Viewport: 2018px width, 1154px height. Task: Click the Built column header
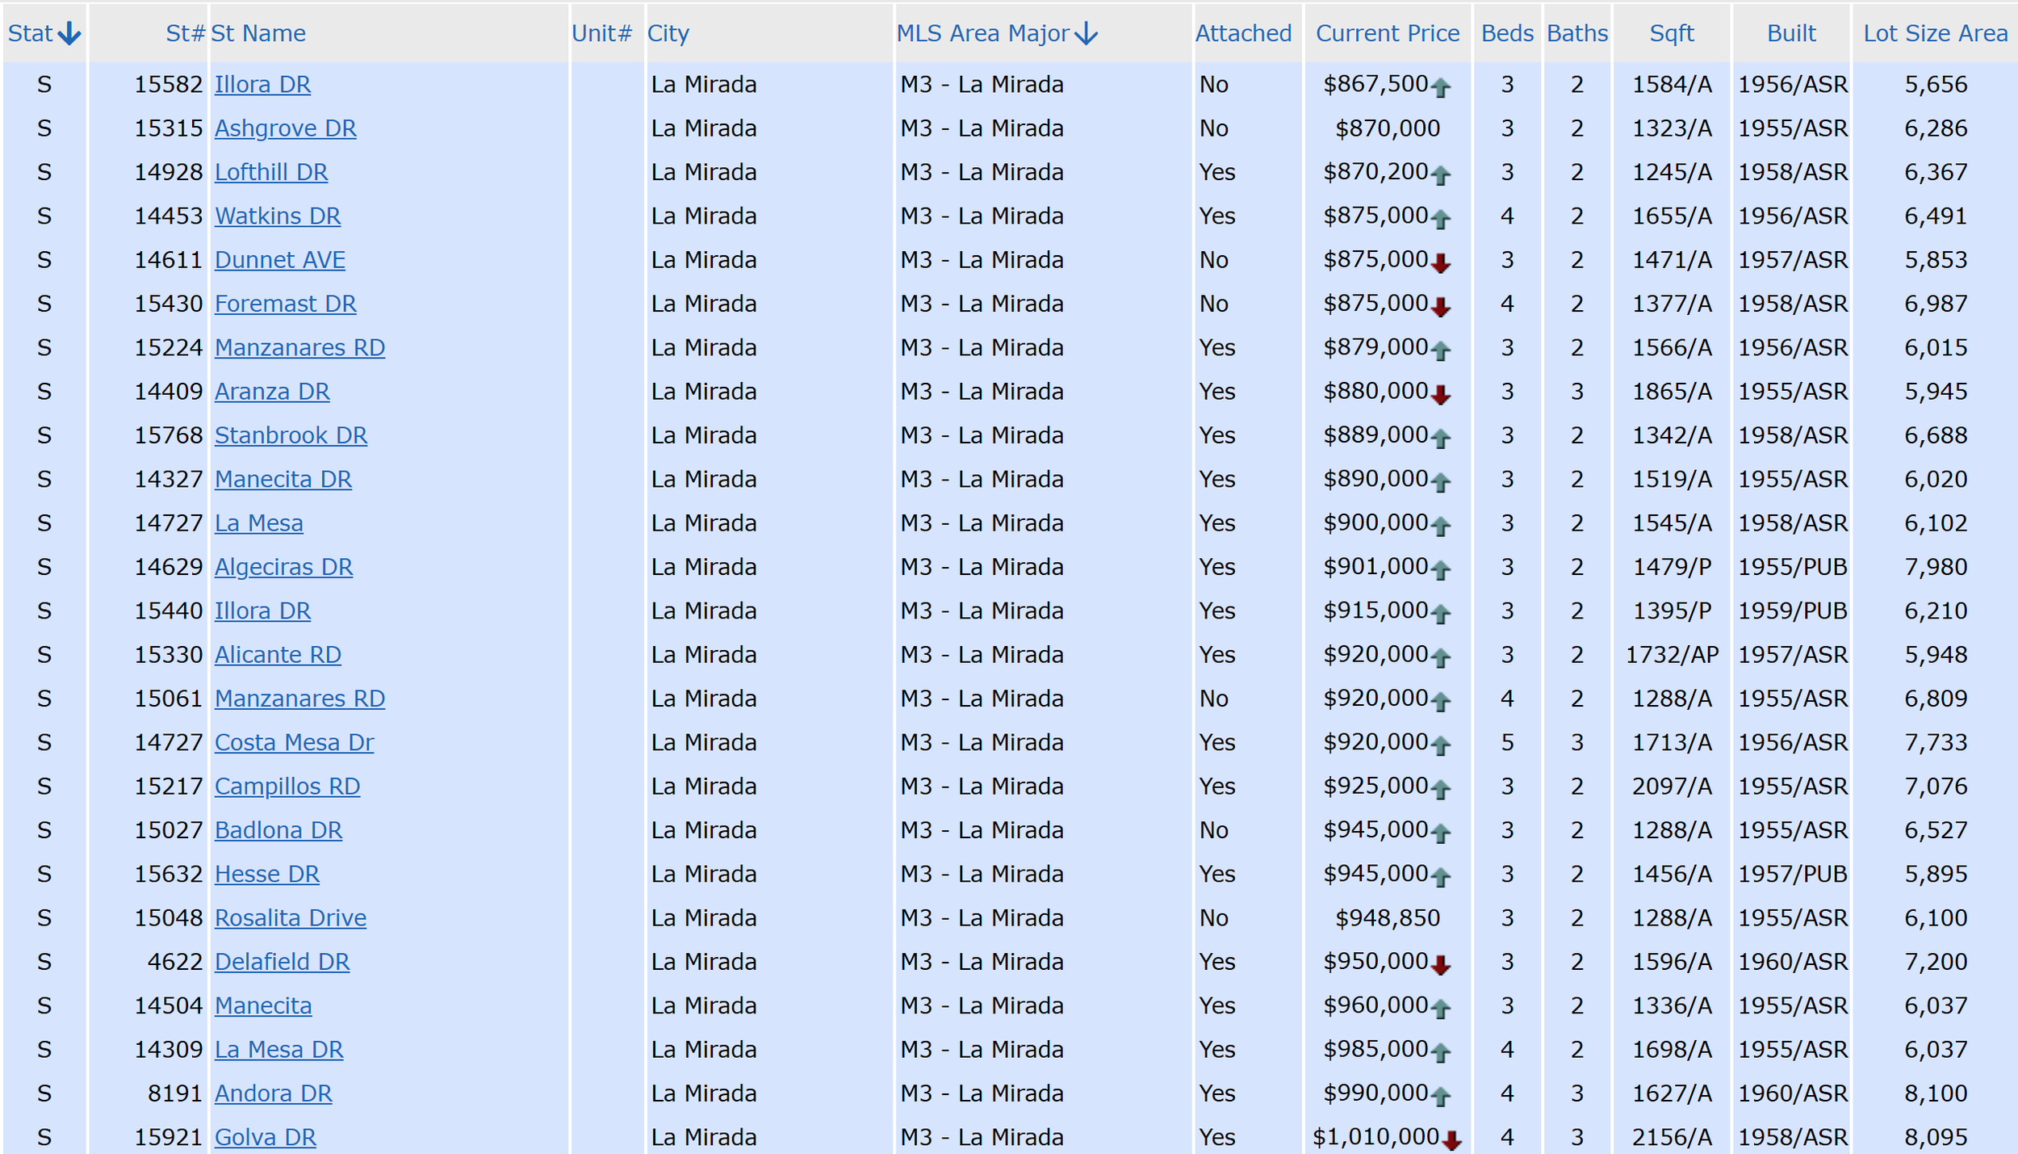(x=1790, y=33)
